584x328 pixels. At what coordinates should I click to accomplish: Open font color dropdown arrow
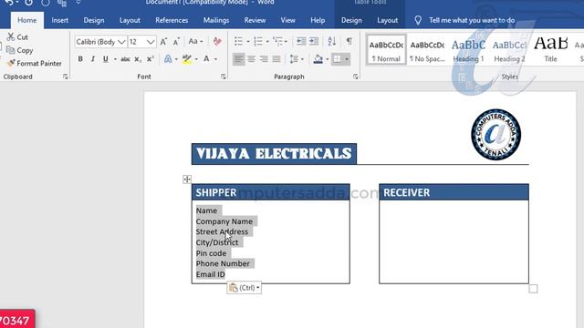coord(215,59)
